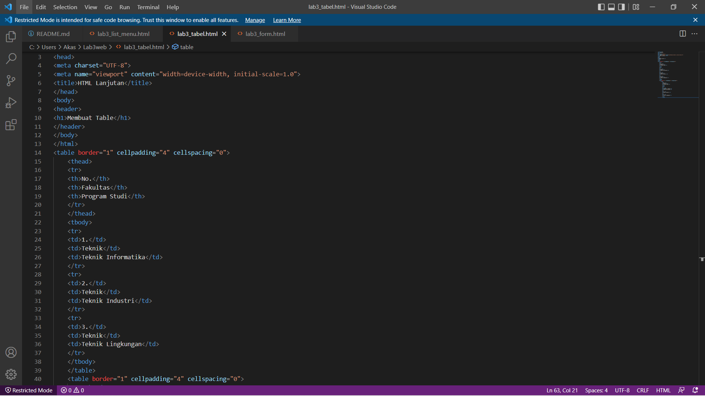Open Extensions view icon
The height and width of the screenshot is (396, 705).
click(11, 125)
